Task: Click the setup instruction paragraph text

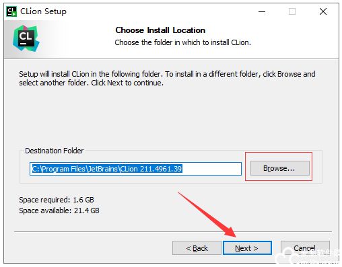Action: coord(167,78)
